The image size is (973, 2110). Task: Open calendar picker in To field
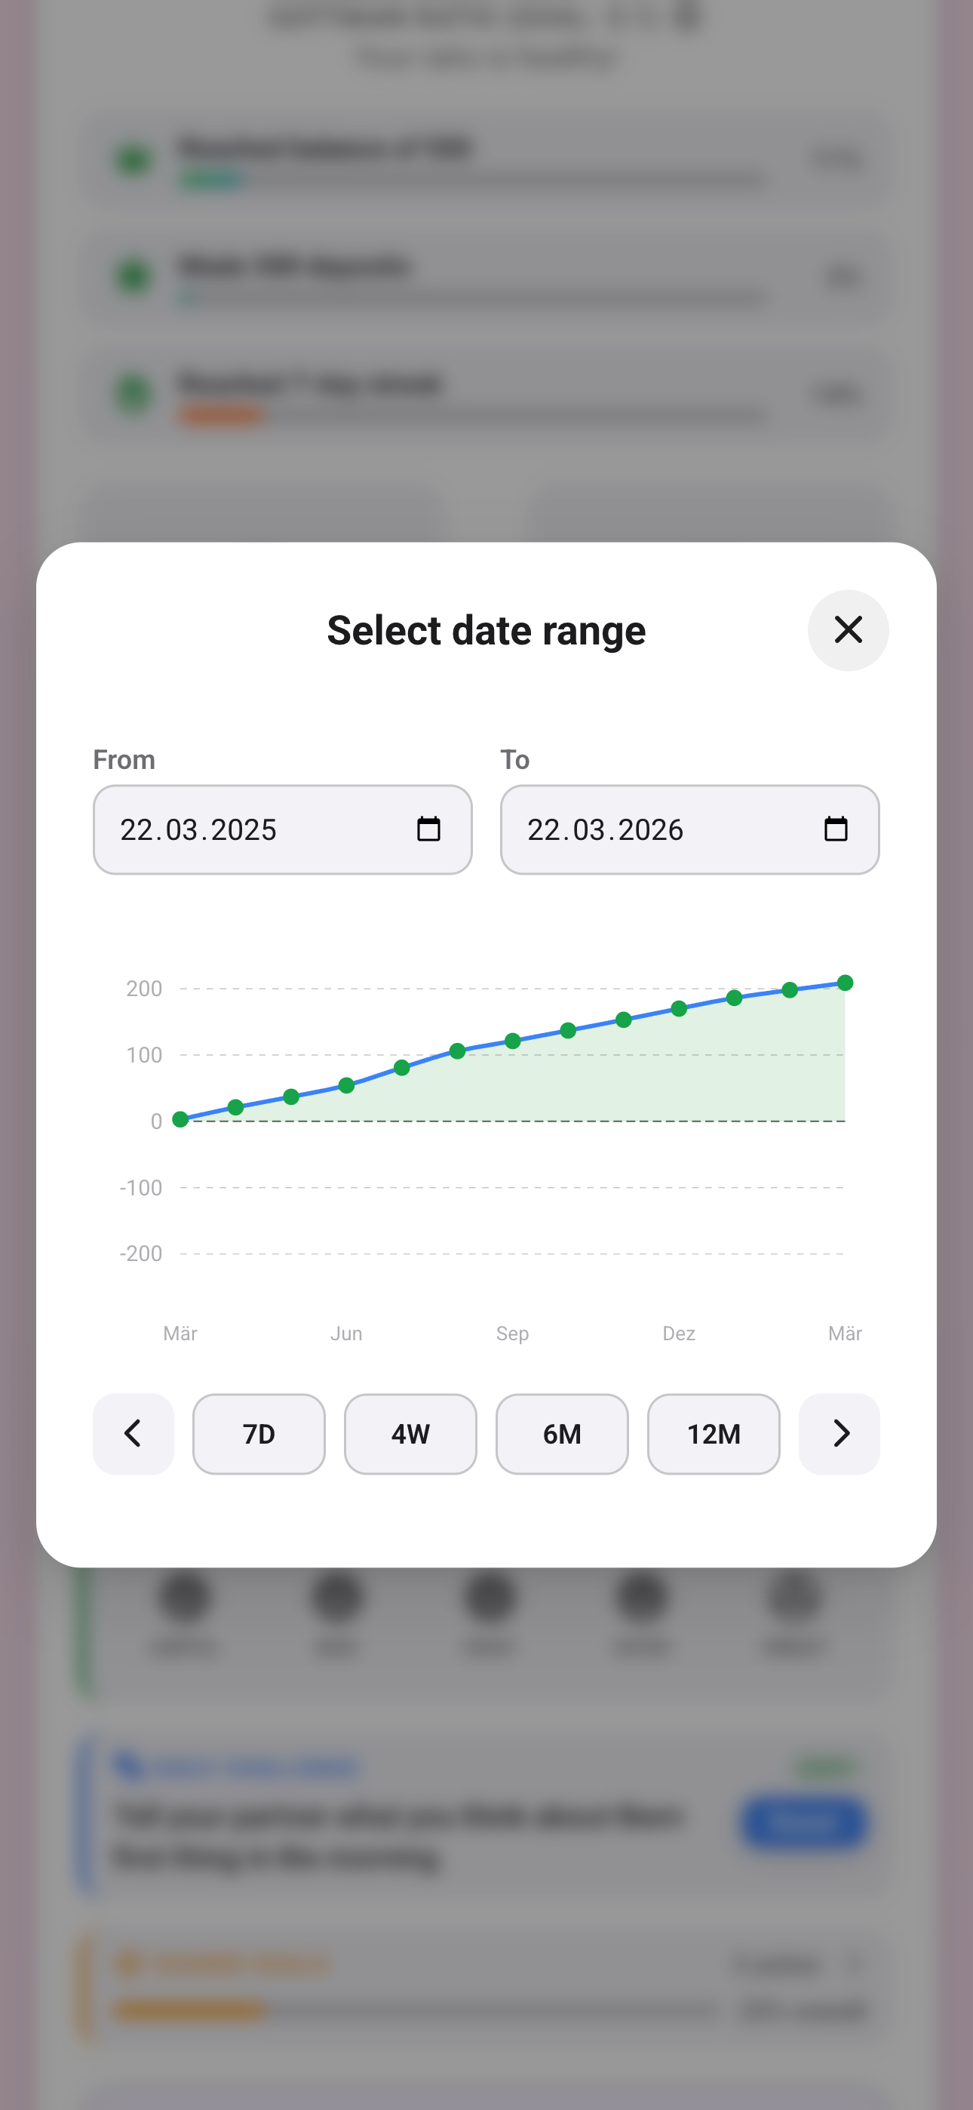pos(836,829)
